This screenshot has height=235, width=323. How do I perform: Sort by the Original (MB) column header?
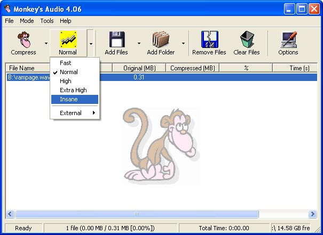[x=139, y=68]
